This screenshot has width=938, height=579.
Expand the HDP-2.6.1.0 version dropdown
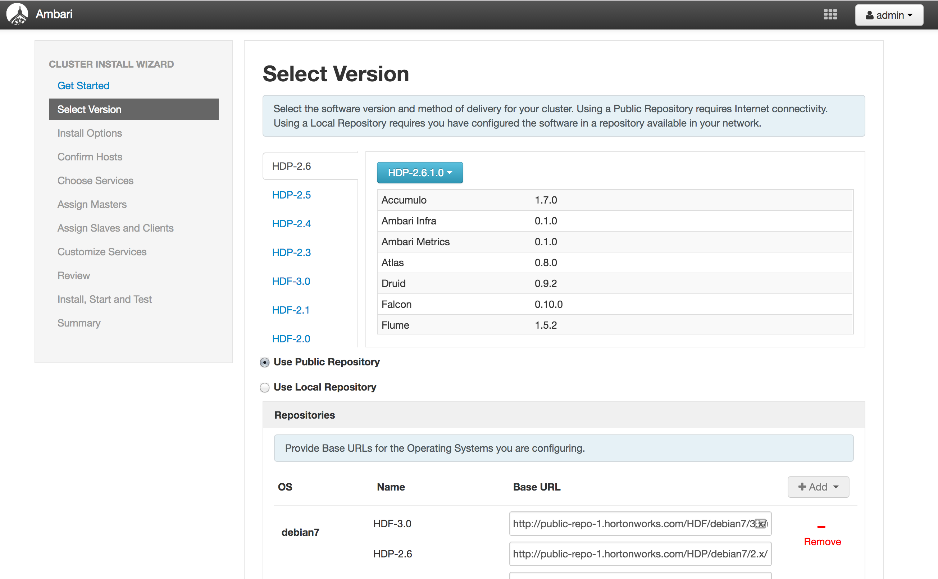tap(420, 173)
